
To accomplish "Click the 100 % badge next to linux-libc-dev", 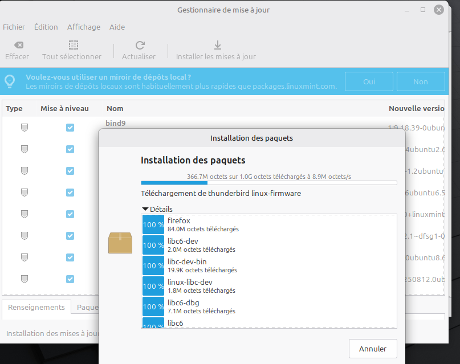I will click(153, 286).
